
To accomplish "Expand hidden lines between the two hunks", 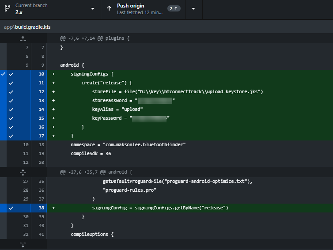I will pos(23,171).
